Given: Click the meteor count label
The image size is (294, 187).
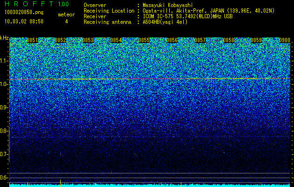Looking at the screenshot, I should (x=66, y=14).
